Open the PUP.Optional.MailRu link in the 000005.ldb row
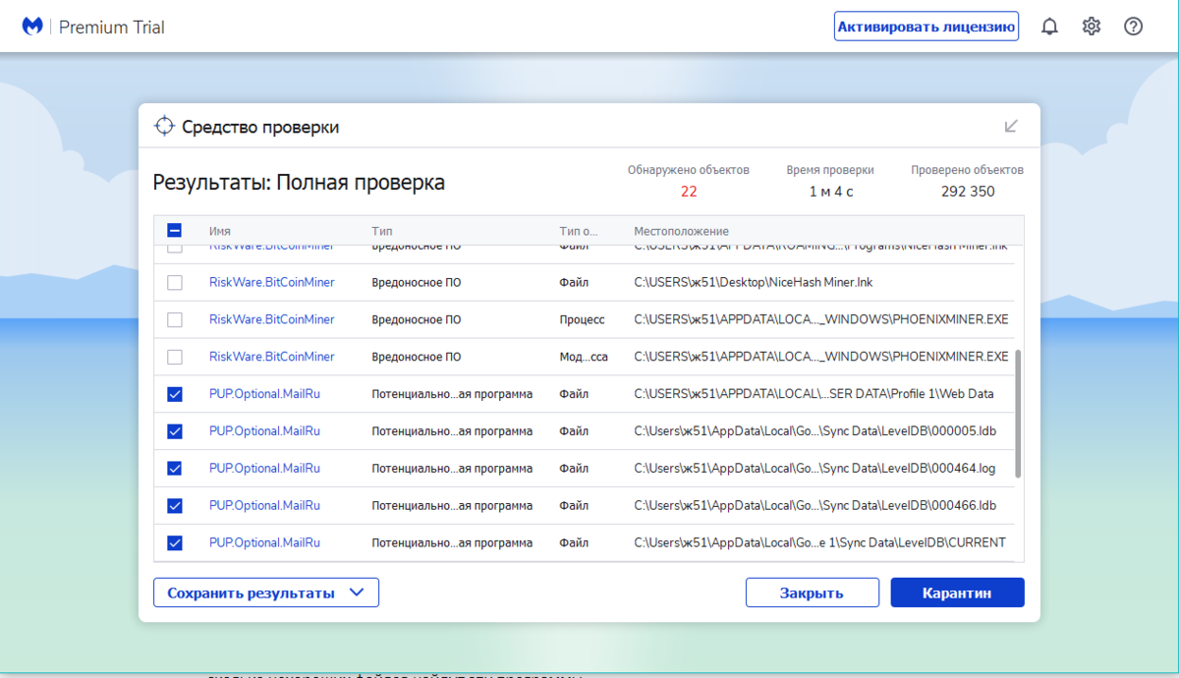This screenshot has height=678, width=1179. (265, 430)
